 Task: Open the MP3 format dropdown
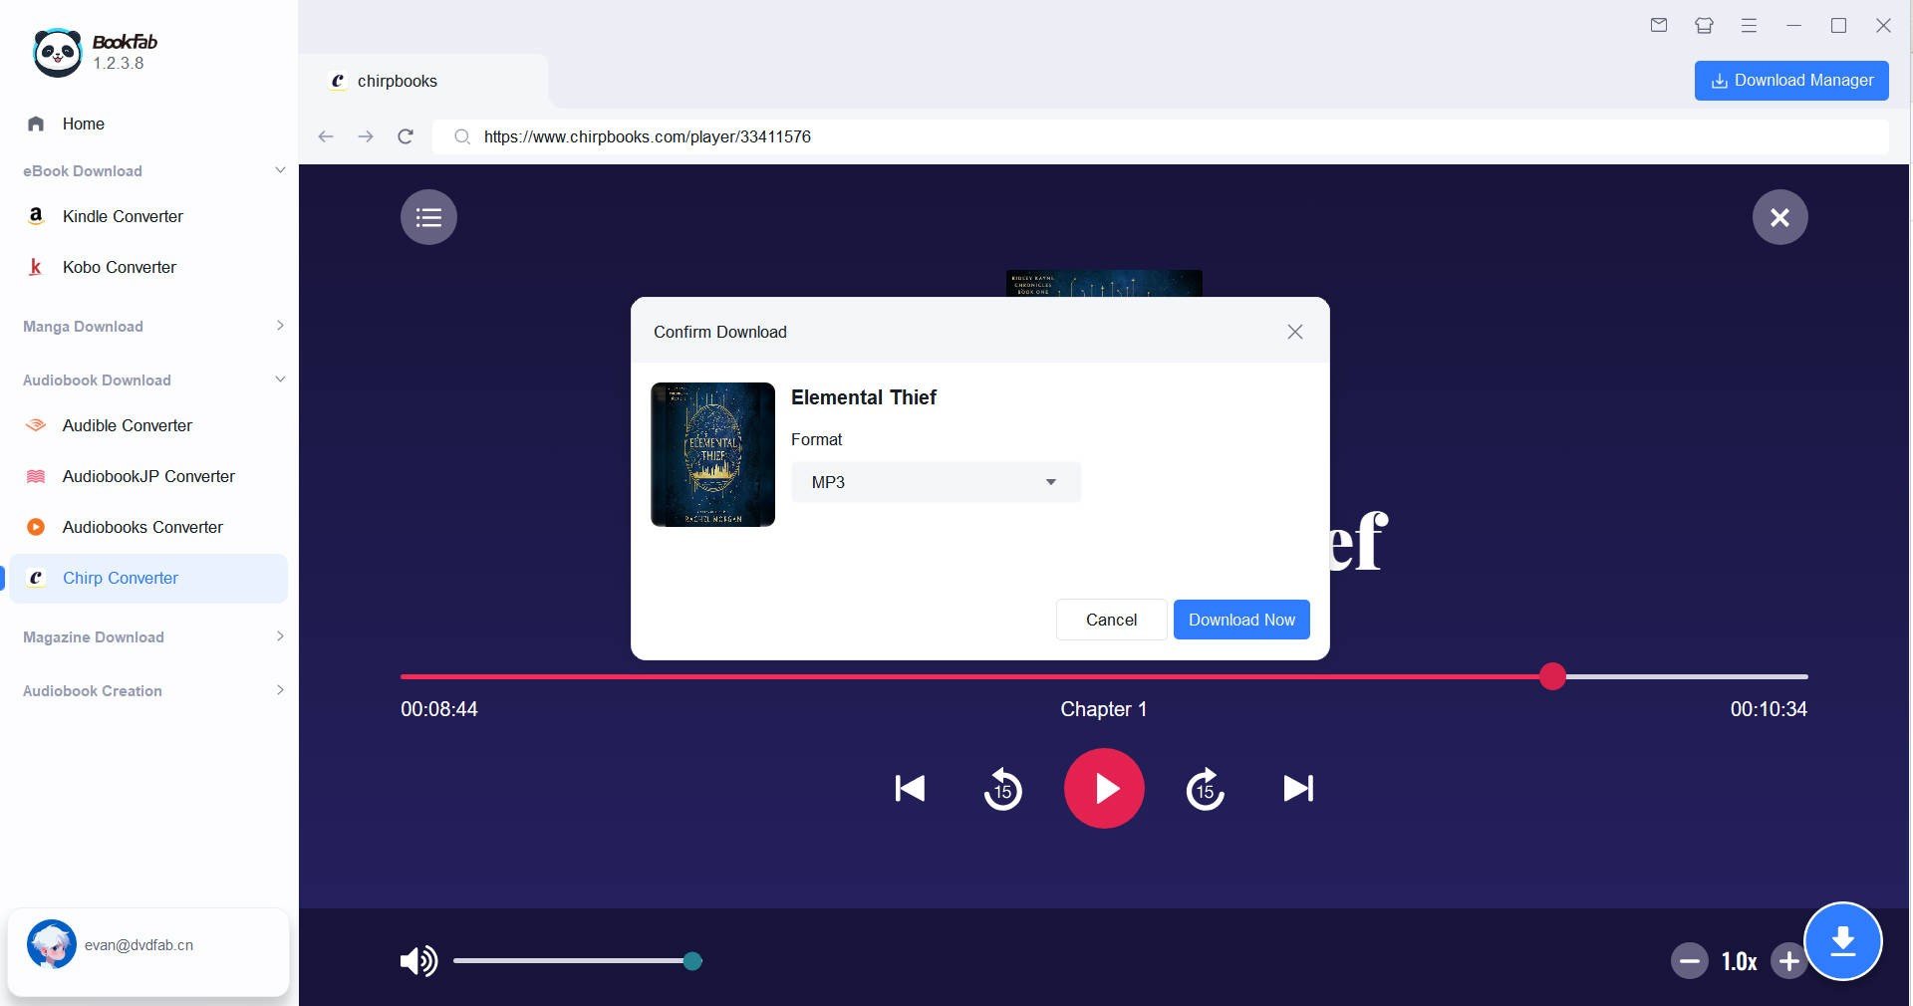(x=936, y=482)
